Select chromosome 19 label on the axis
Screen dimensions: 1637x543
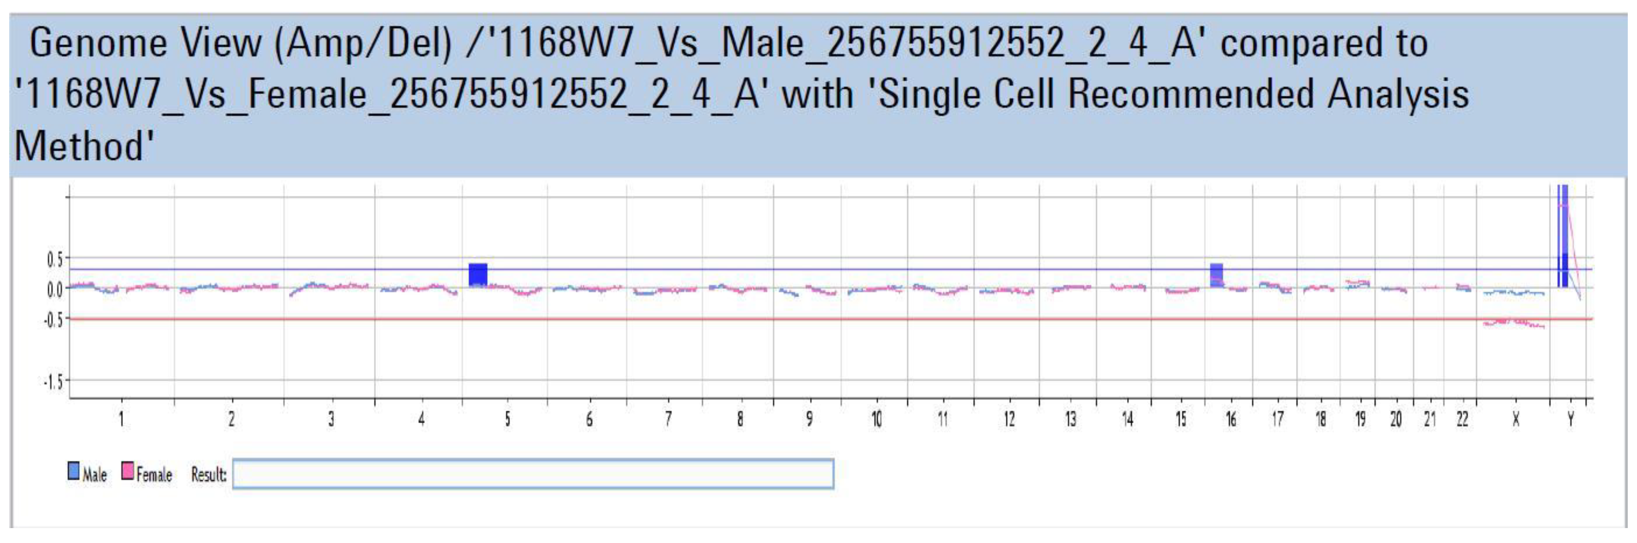(x=1360, y=419)
